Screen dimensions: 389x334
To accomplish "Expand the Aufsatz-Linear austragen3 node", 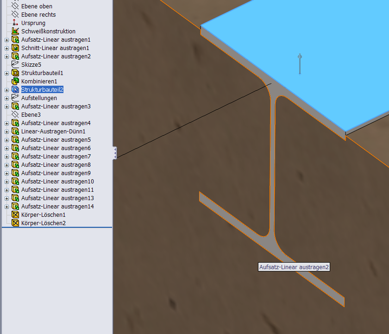I will [x=6, y=107].
